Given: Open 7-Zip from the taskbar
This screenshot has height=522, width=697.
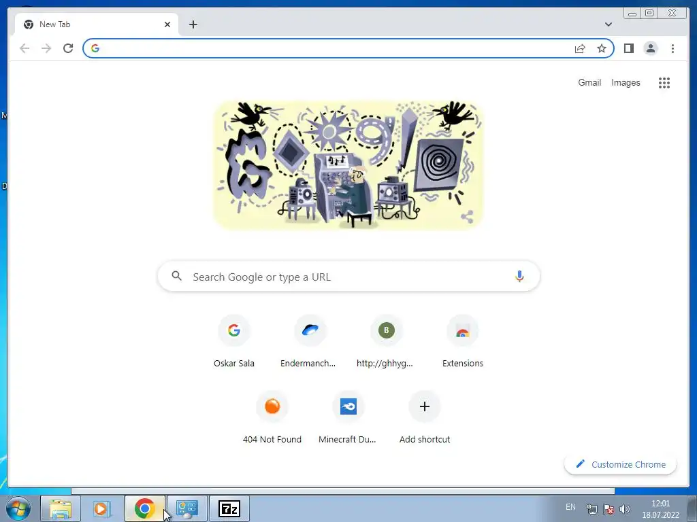Looking at the screenshot, I should pos(229,508).
